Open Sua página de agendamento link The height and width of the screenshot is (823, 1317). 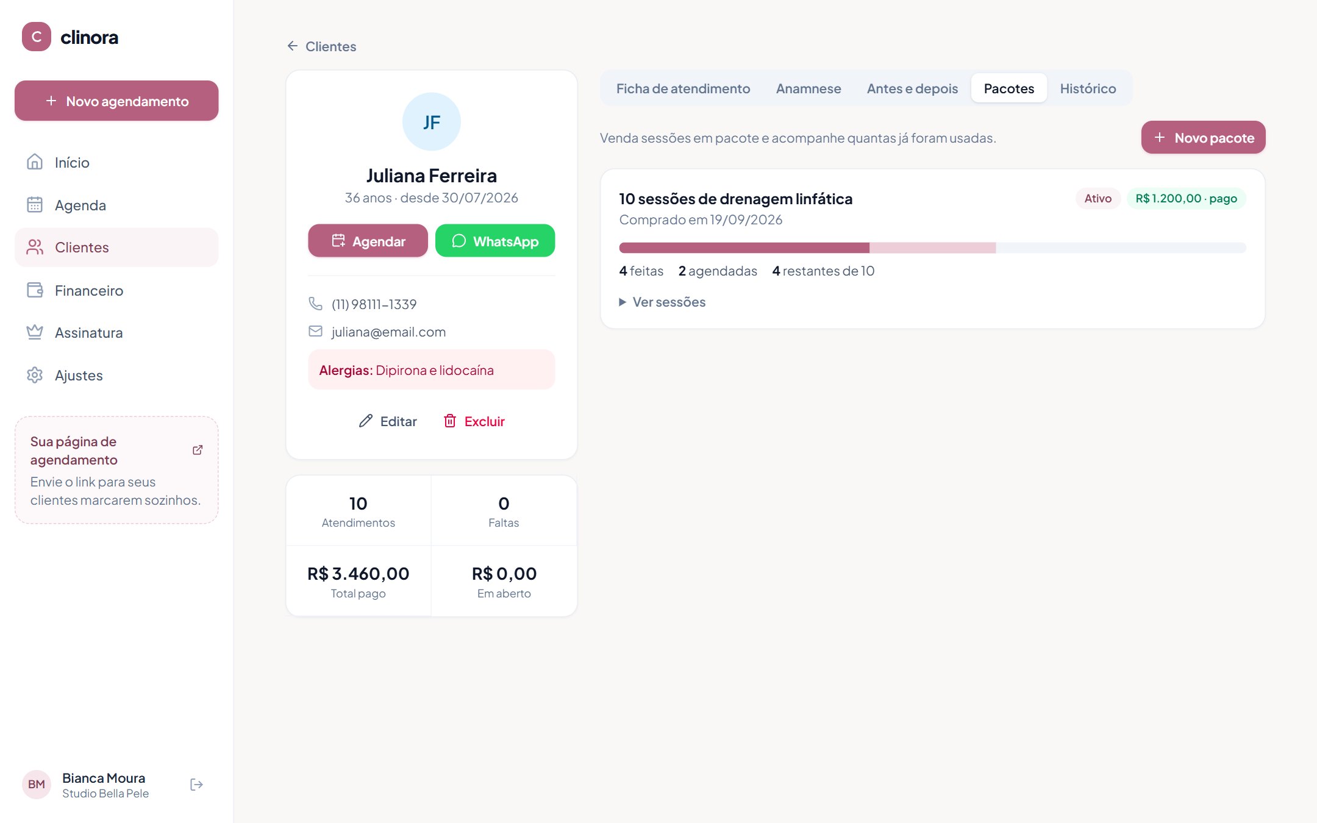click(x=116, y=470)
